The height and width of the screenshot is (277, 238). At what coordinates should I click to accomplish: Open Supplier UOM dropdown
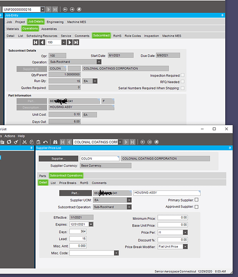pyautogui.click(x=129, y=200)
